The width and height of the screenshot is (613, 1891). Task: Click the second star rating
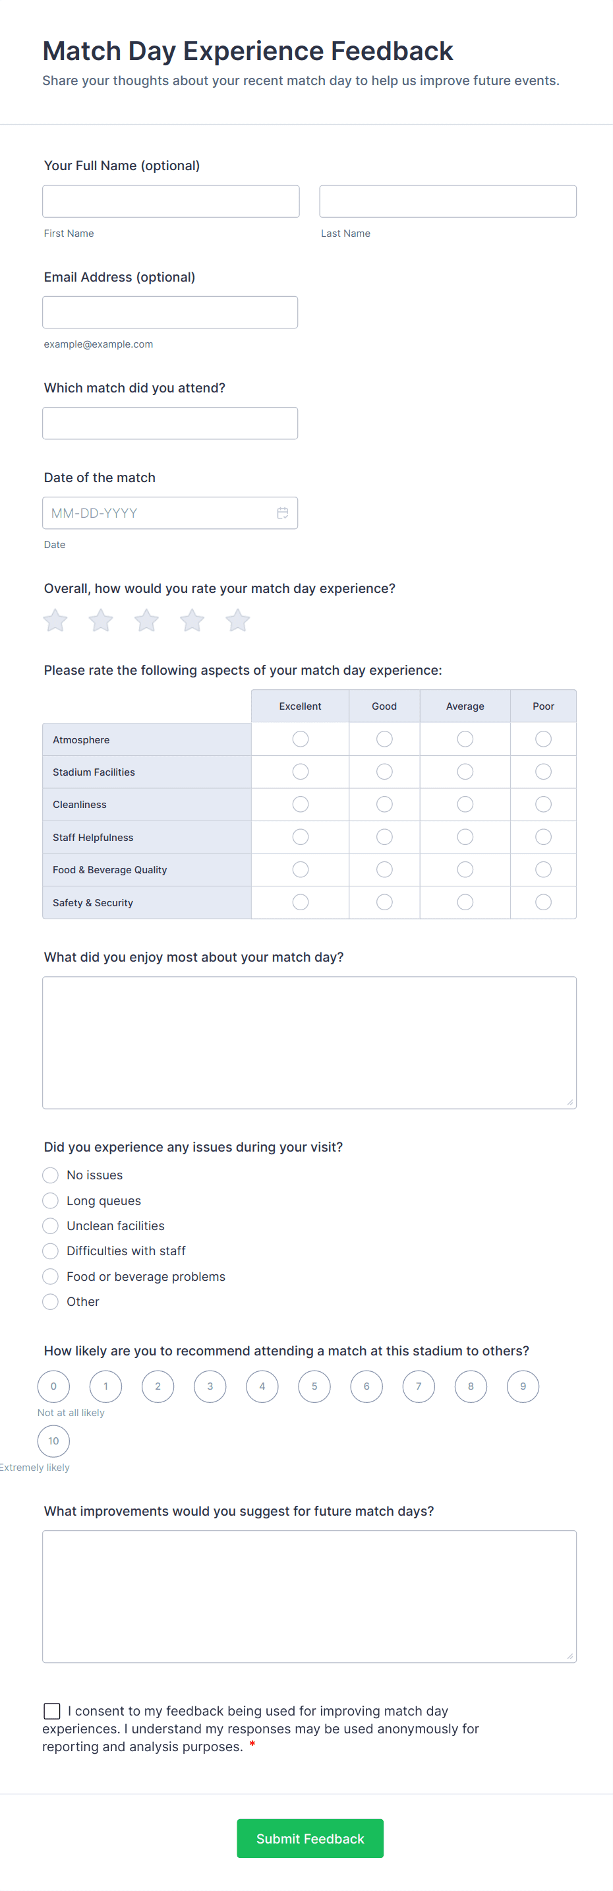point(100,620)
